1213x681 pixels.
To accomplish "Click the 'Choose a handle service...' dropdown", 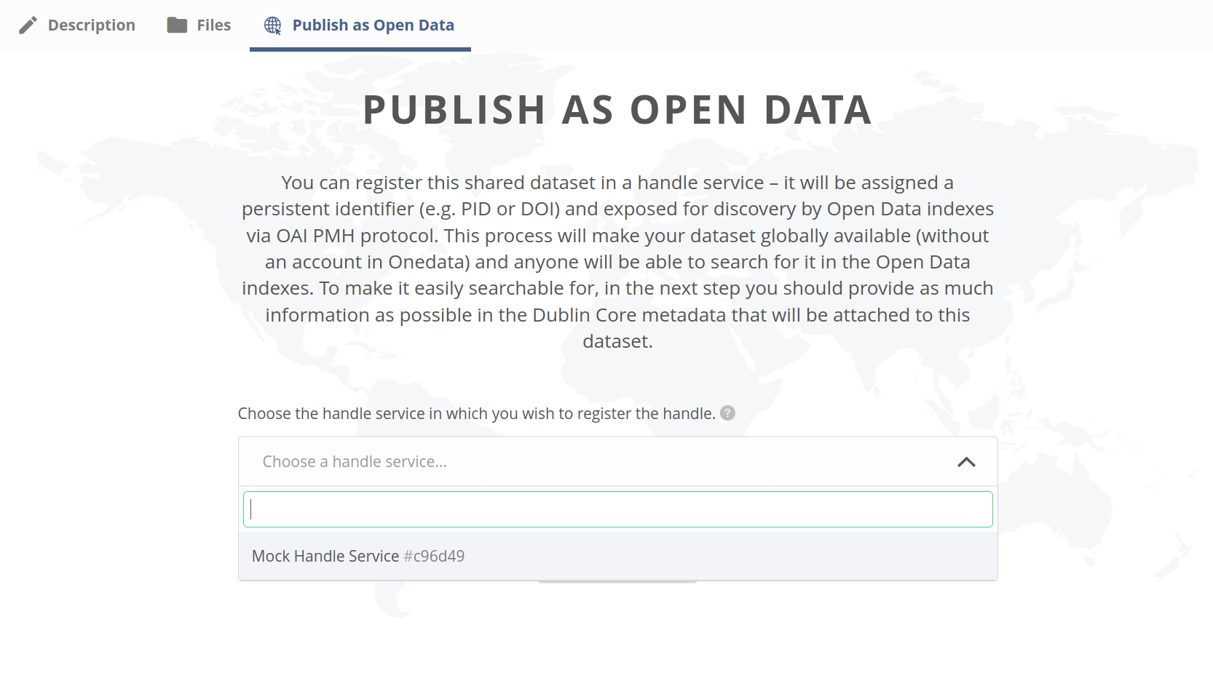I will click(617, 461).
